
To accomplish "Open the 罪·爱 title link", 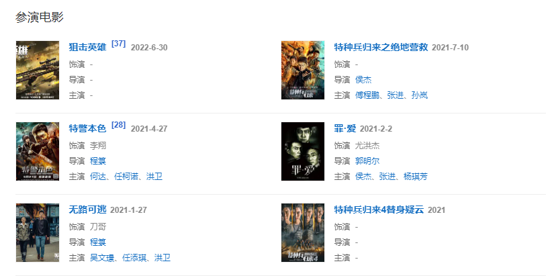I will pyautogui.click(x=345, y=129).
